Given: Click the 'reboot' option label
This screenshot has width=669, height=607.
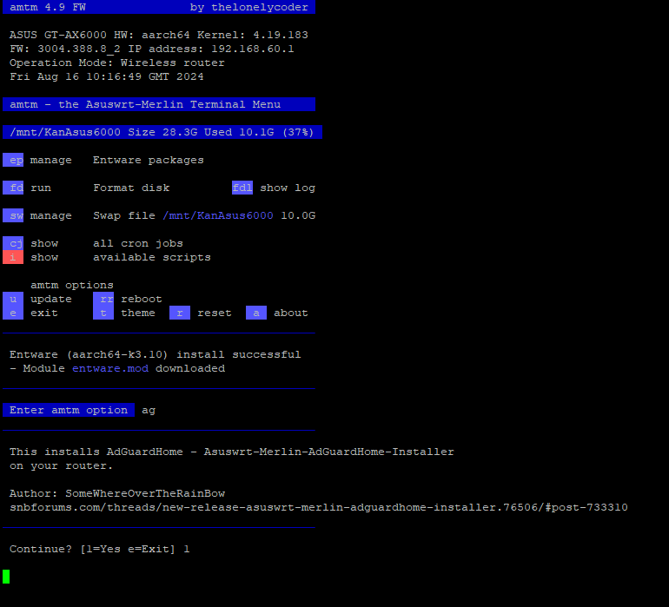Looking at the screenshot, I should 142,299.
